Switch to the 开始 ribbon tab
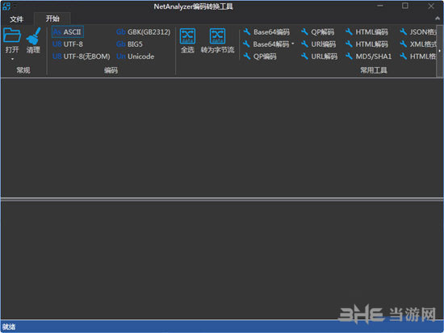444x333 pixels. click(x=52, y=19)
